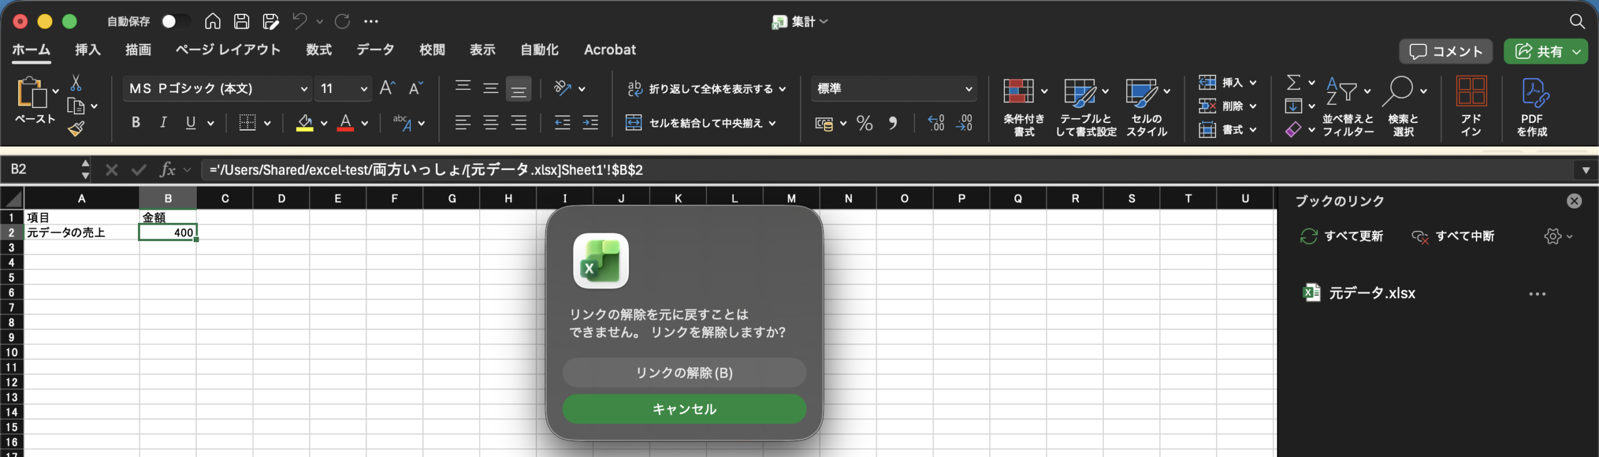Screen dimensions: 1599x457
Task: Open more options for 元データ.xlsx
Action: pos(1537,293)
